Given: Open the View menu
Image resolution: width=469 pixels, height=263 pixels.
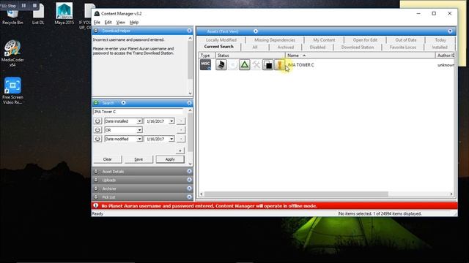Looking at the screenshot, I should [120, 23].
